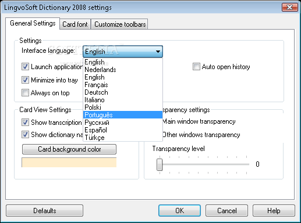
Task: Click the Transparency level slider thumb
Action: 160,164
